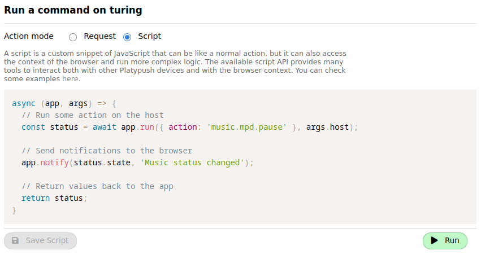481x255 pixels.
Task: Click the 'Run a command on turing' heading
Action: coord(73,10)
